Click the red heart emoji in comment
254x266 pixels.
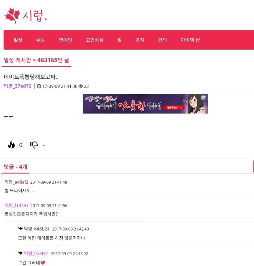(x=43, y=263)
